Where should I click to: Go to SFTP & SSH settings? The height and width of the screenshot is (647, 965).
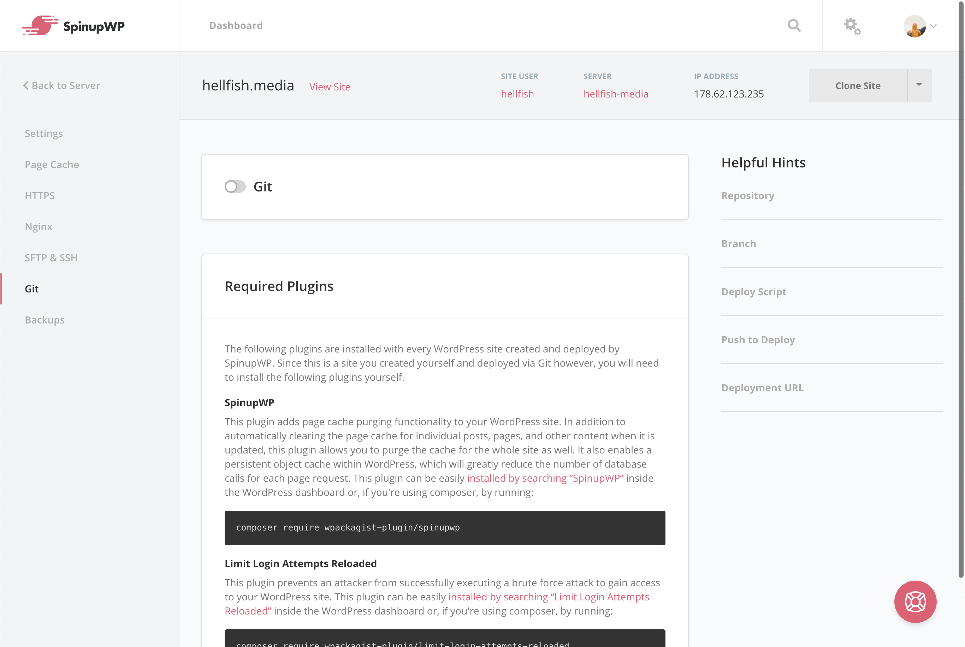point(51,258)
